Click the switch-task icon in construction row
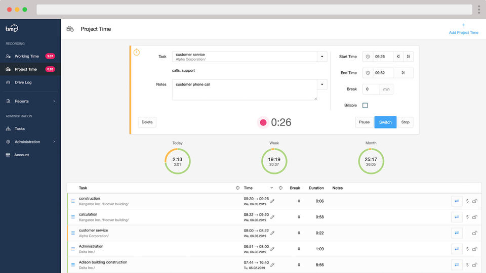 click(x=457, y=201)
